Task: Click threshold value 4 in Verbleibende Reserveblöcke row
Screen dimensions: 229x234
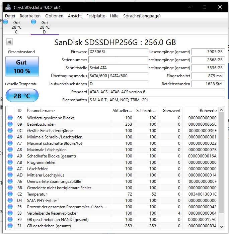Action: point(179,213)
